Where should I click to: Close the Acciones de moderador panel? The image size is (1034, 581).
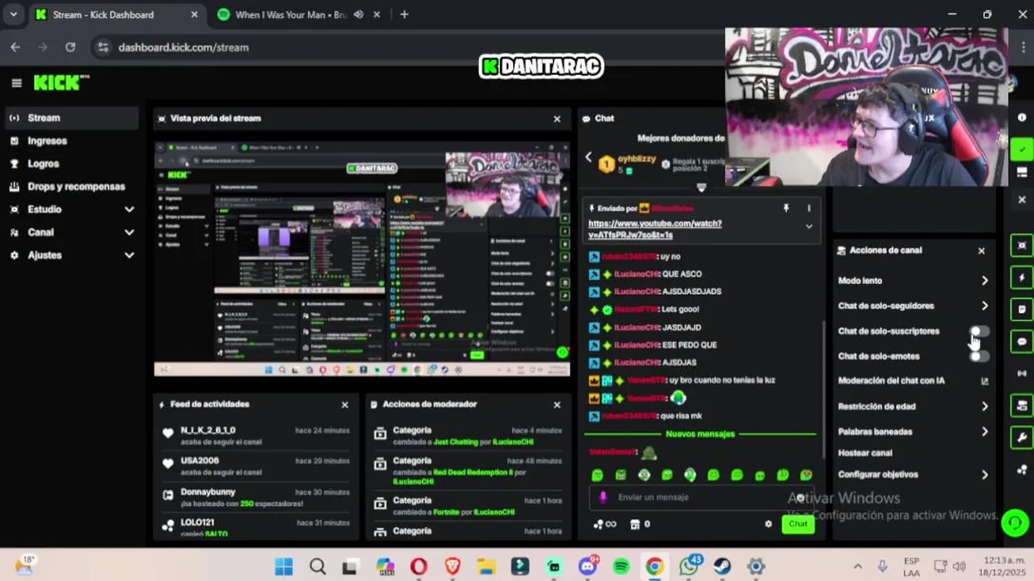[x=557, y=404]
